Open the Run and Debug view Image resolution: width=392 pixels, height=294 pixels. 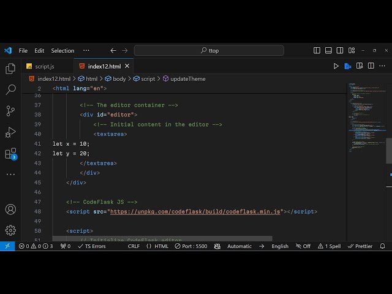[x=10, y=132]
